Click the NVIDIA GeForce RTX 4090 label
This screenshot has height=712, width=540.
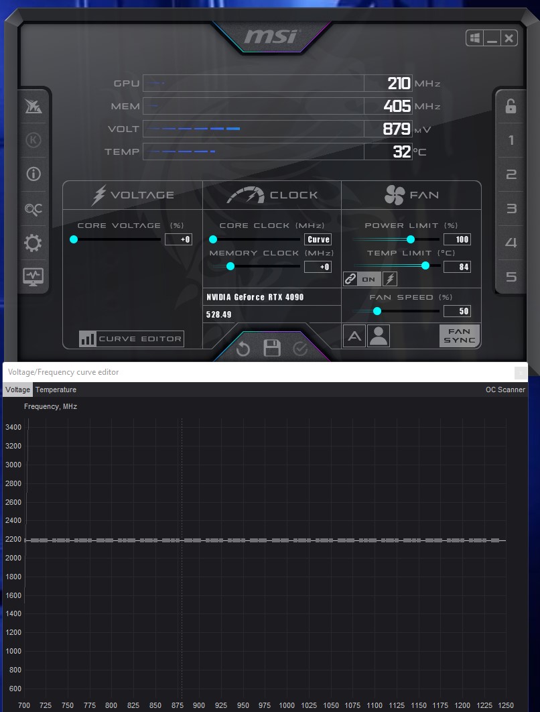tap(255, 297)
